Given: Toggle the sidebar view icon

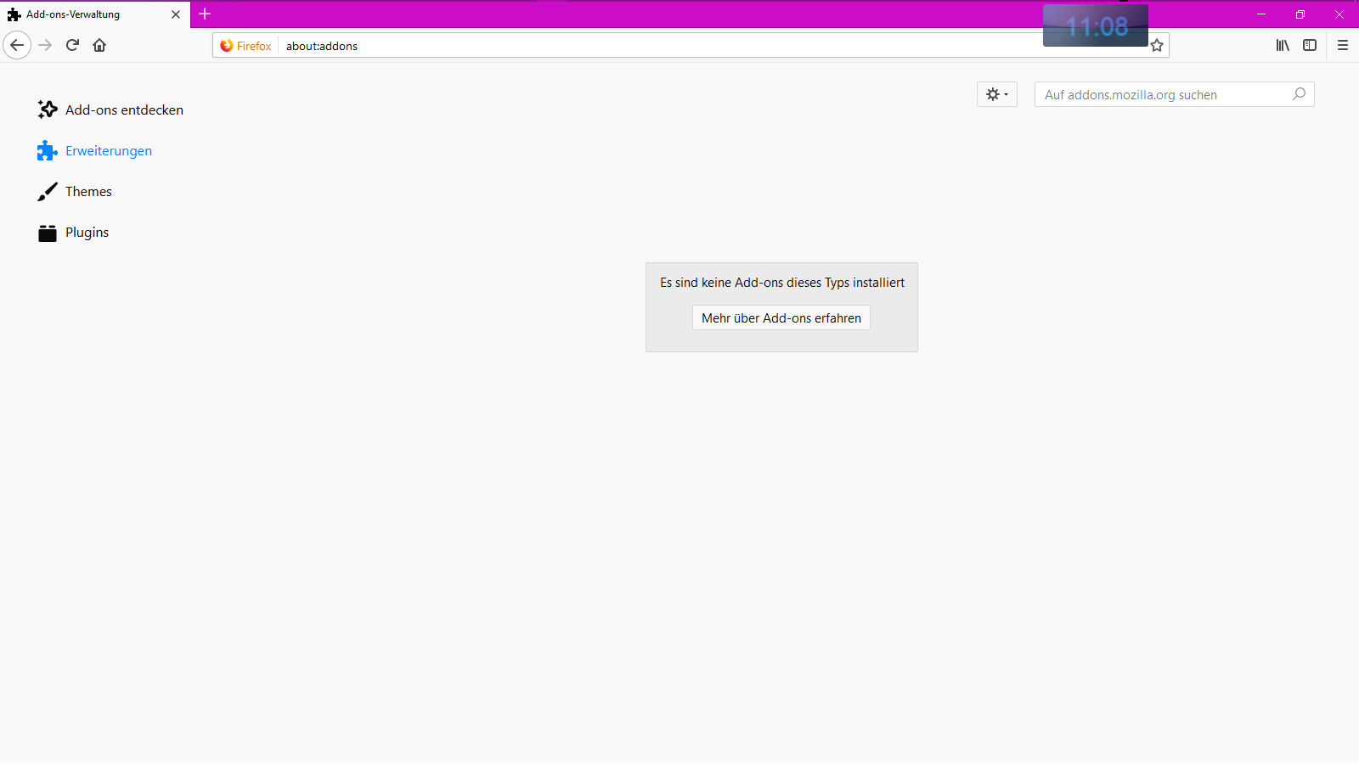Looking at the screenshot, I should pyautogui.click(x=1310, y=45).
